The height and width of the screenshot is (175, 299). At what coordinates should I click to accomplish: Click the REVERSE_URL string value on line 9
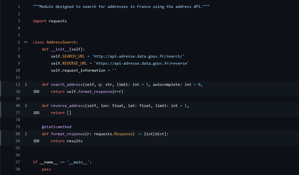pyautogui.click(x=141, y=63)
